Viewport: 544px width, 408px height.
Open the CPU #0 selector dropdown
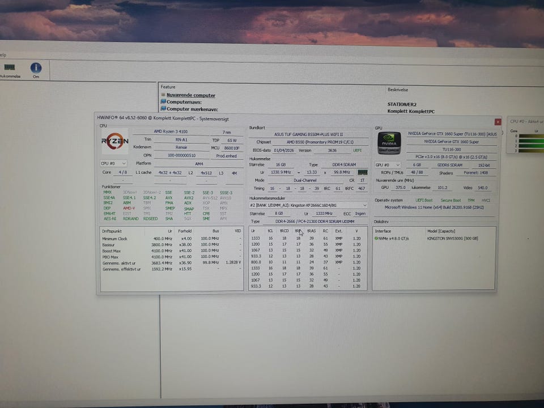(x=113, y=163)
